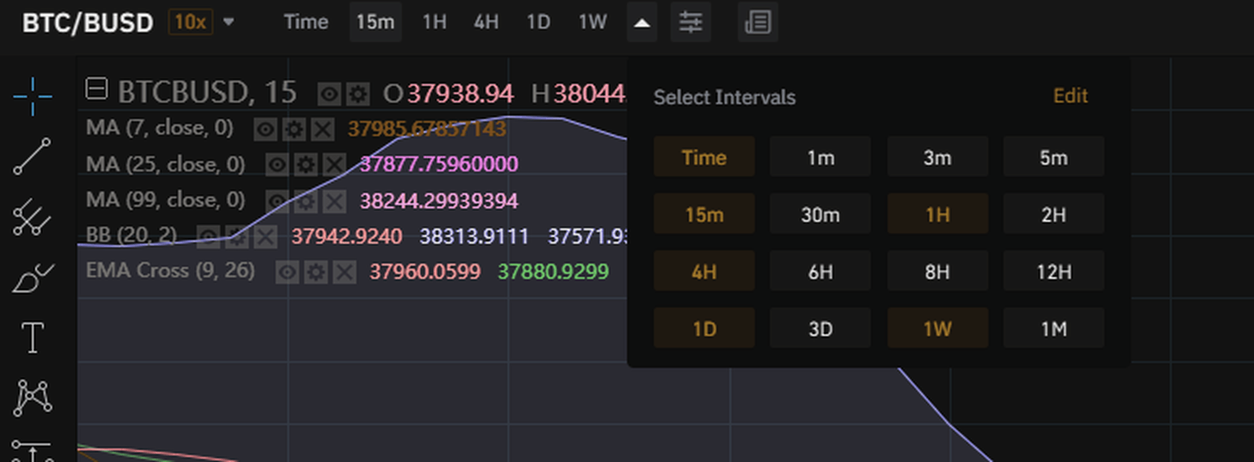Select 15m interval in top toolbar

(375, 22)
